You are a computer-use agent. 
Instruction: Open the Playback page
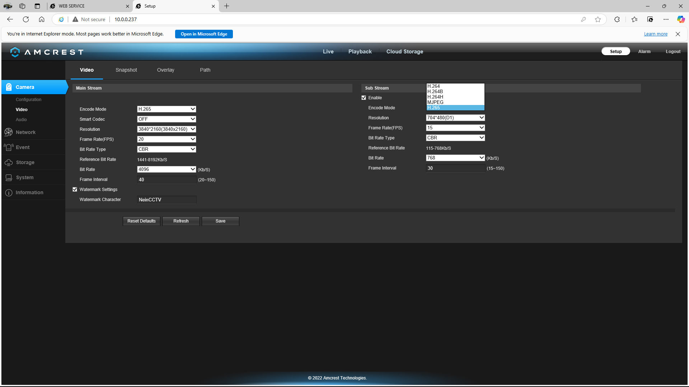click(x=360, y=52)
